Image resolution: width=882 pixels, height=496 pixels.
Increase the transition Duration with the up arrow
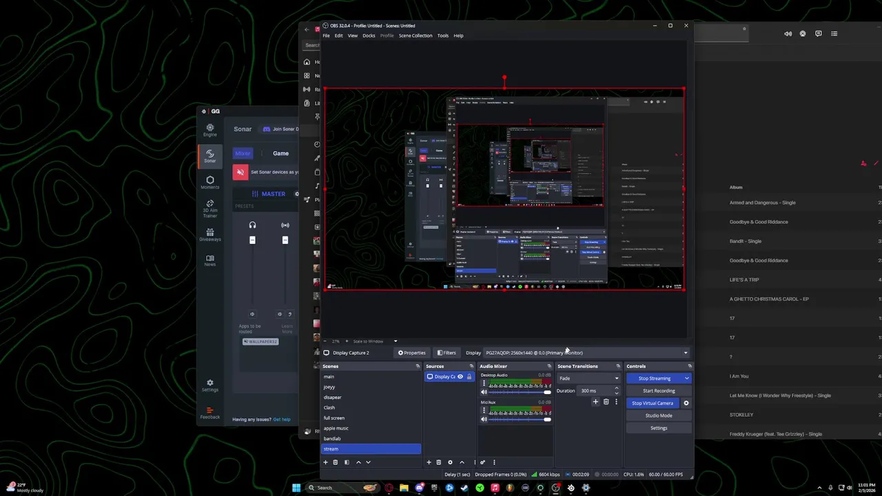coord(617,389)
